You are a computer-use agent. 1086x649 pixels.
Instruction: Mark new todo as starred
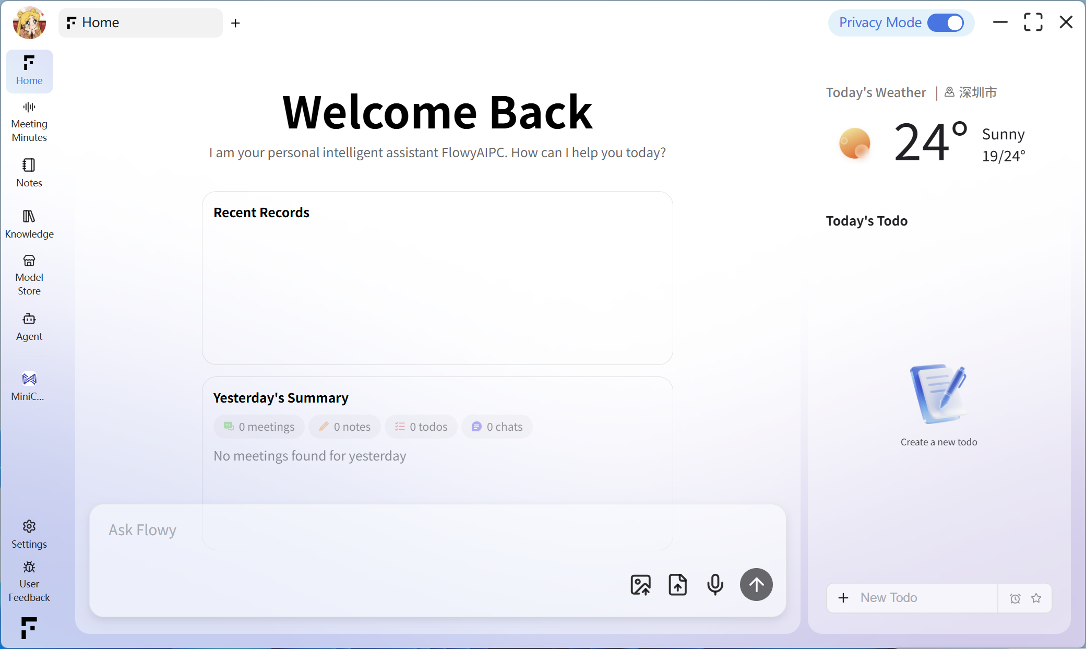point(1036,598)
